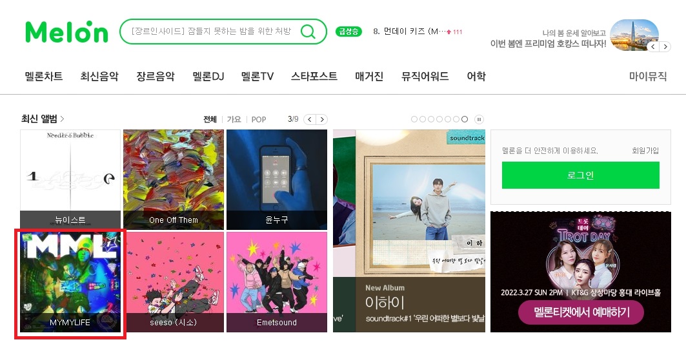Click the search magnifier icon
The width and height of the screenshot is (686, 342).
point(308,32)
